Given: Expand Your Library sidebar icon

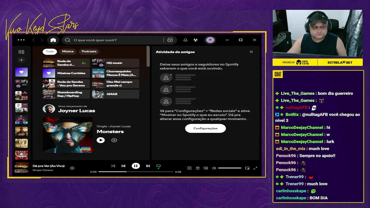Looking at the screenshot, I should pyautogui.click(x=21, y=52).
